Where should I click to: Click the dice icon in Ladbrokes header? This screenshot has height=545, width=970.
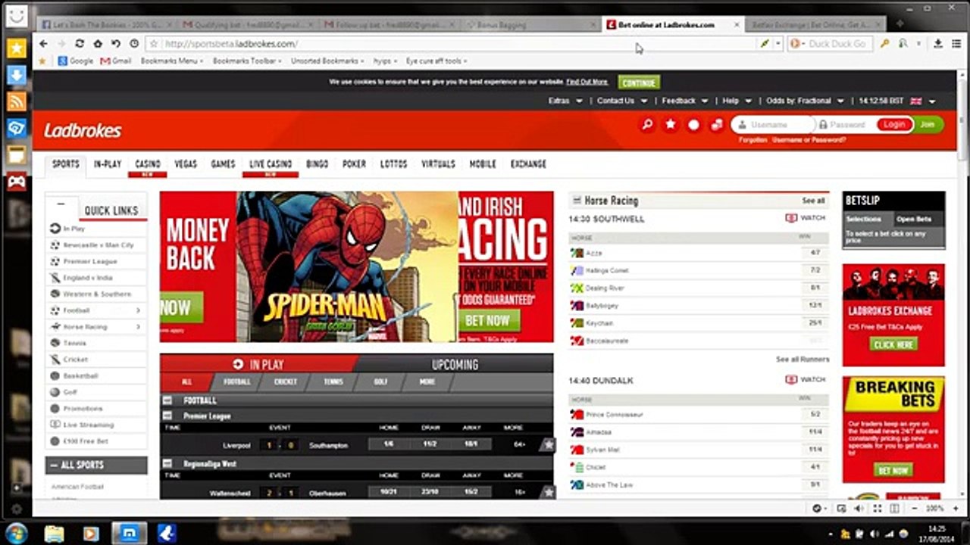coord(716,125)
